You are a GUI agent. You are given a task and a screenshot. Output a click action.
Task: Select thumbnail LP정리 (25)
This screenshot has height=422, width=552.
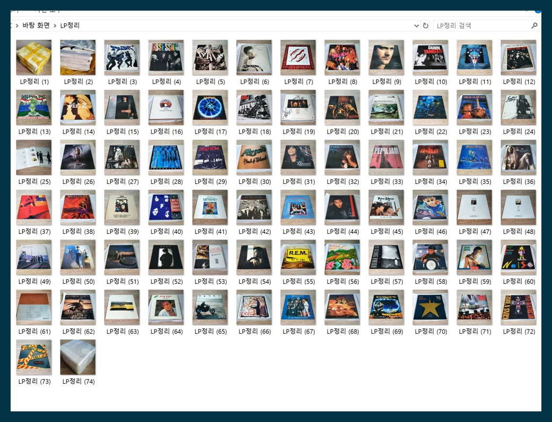click(34, 158)
